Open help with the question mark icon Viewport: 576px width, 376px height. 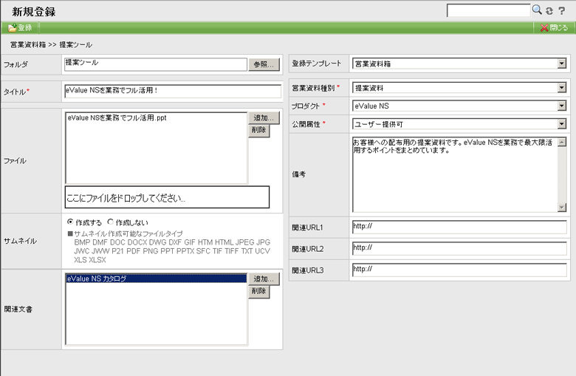[562, 11]
